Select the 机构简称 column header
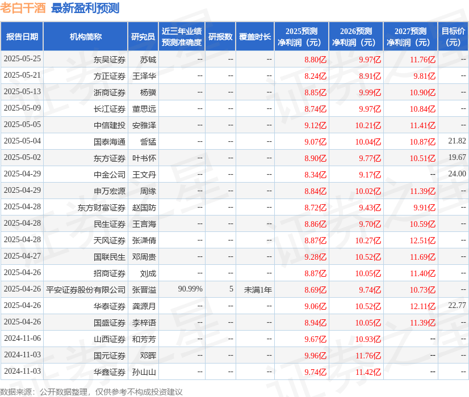 (86, 36)
